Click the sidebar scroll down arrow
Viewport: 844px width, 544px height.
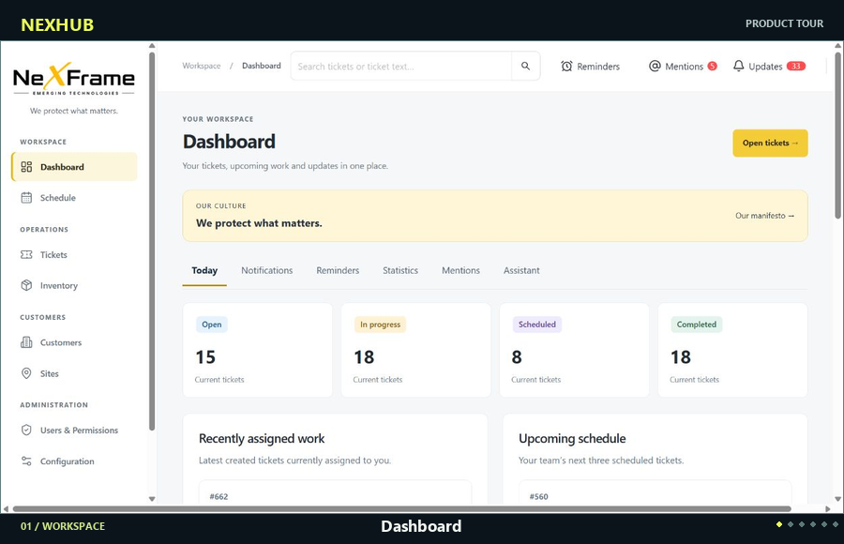(152, 499)
